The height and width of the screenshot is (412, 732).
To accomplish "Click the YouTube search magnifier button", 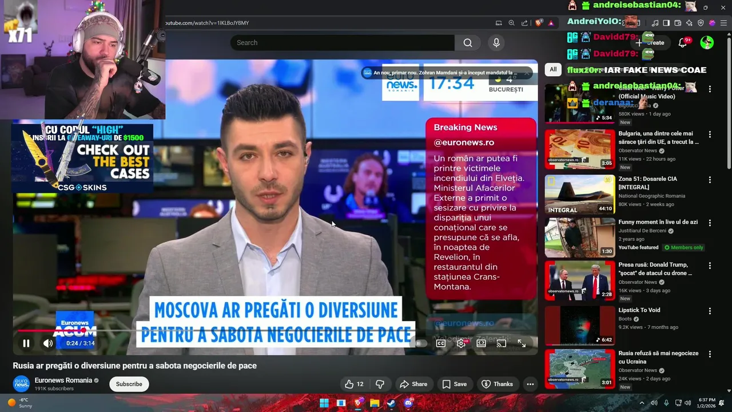I will pyautogui.click(x=468, y=42).
